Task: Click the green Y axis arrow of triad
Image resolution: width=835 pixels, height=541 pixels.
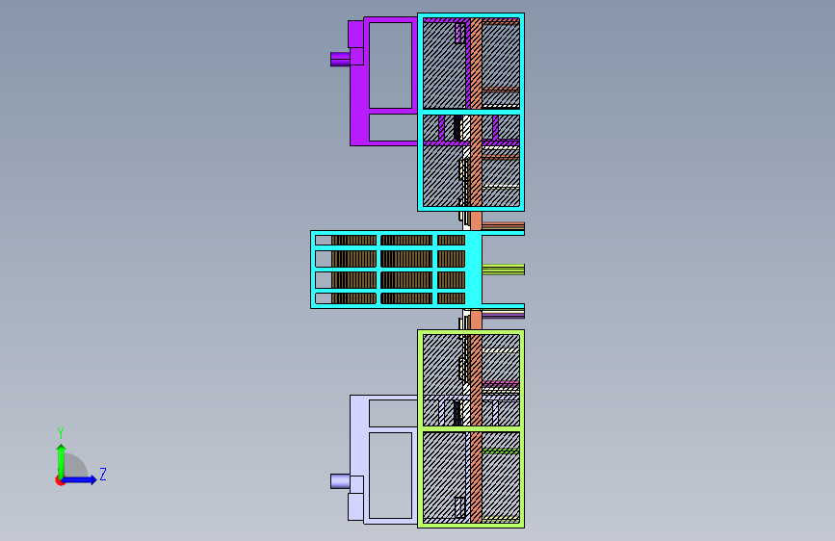Action: [62, 461]
